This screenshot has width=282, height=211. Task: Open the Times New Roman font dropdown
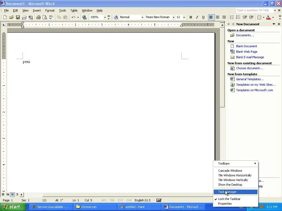tap(173, 17)
